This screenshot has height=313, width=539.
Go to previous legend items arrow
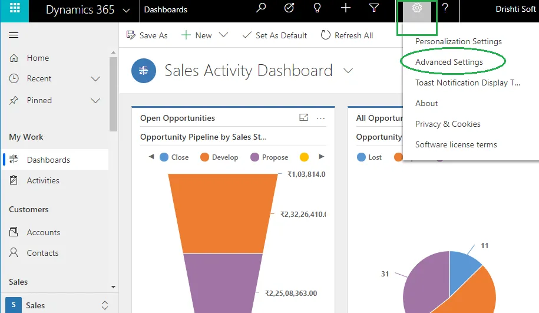click(x=151, y=157)
